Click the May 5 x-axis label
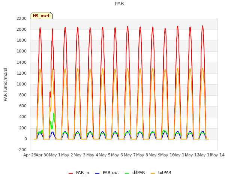The height and width of the screenshot is (180, 240). coord(105,155)
